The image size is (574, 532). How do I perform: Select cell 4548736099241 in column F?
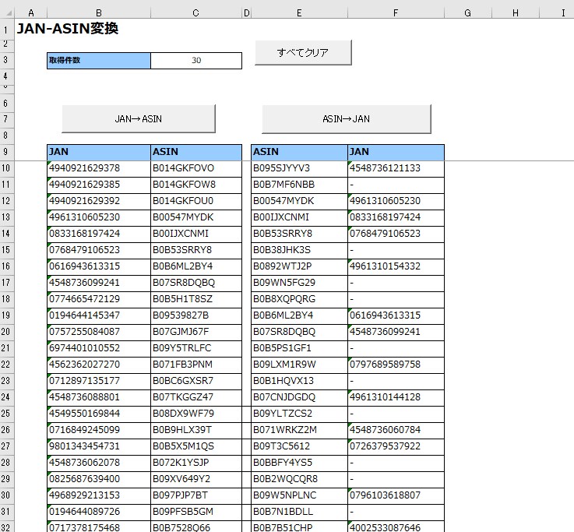(396, 332)
